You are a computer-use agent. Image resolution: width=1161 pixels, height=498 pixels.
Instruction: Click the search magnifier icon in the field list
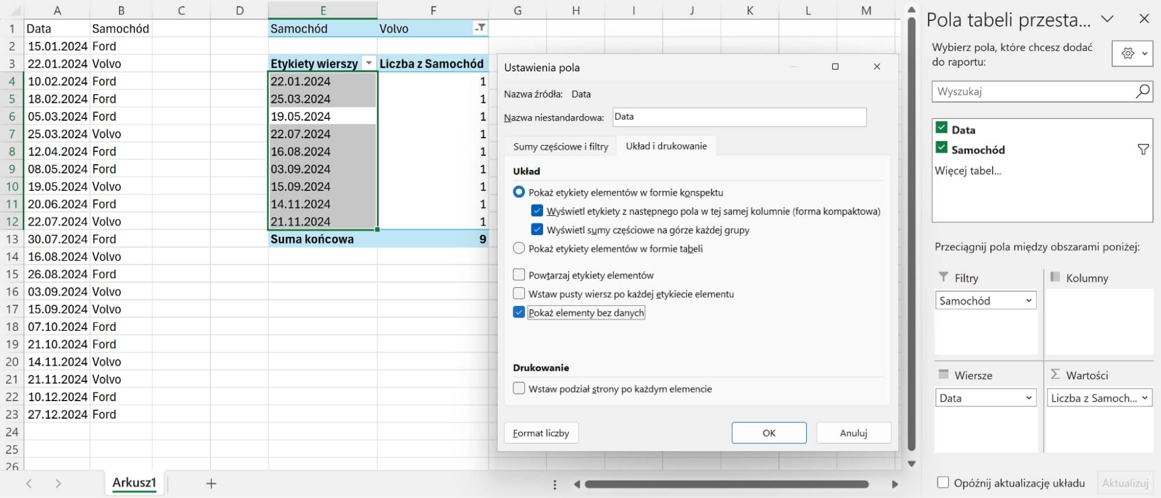click(x=1142, y=91)
